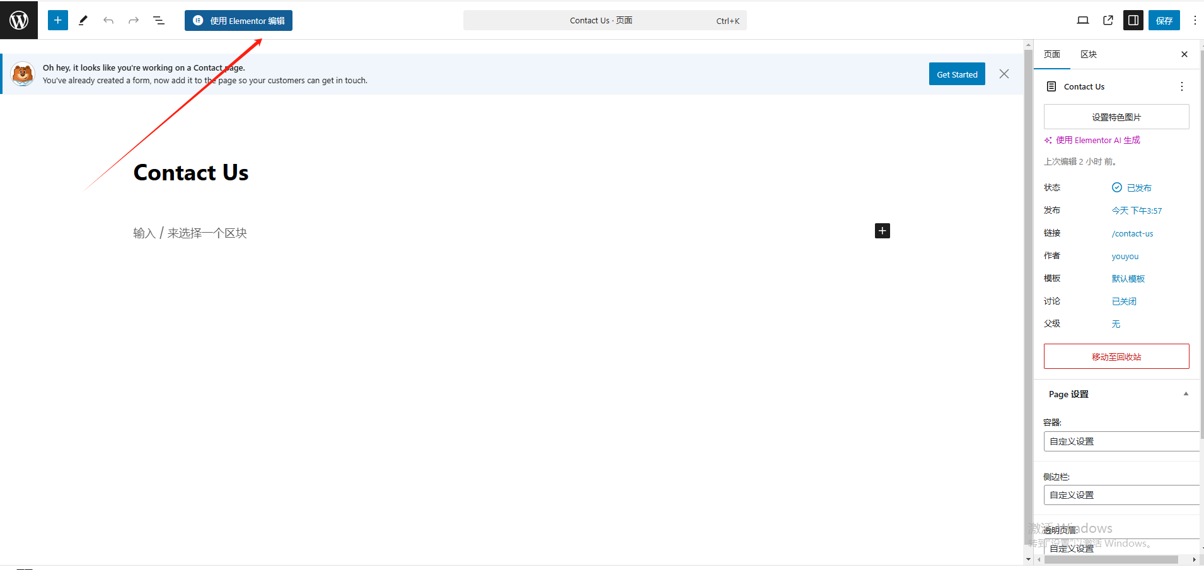Open Contact Us page actions menu

pyautogui.click(x=1182, y=86)
